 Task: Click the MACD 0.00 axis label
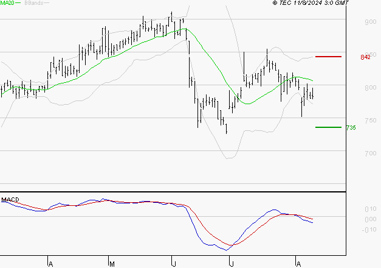click(370, 219)
